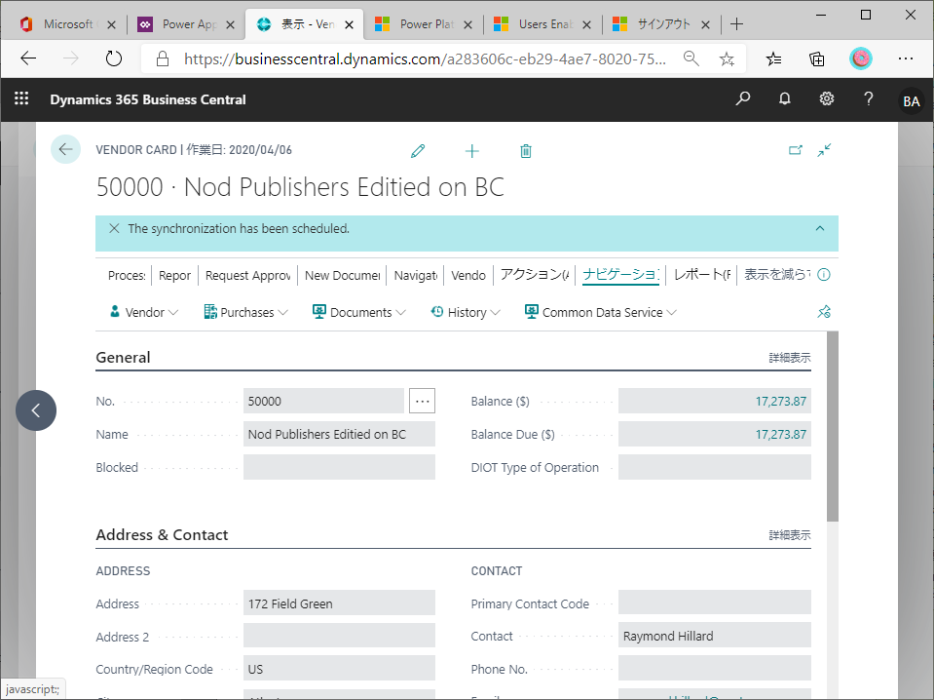
Task: Click the help question mark icon
Action: click(x=869, y=98)
